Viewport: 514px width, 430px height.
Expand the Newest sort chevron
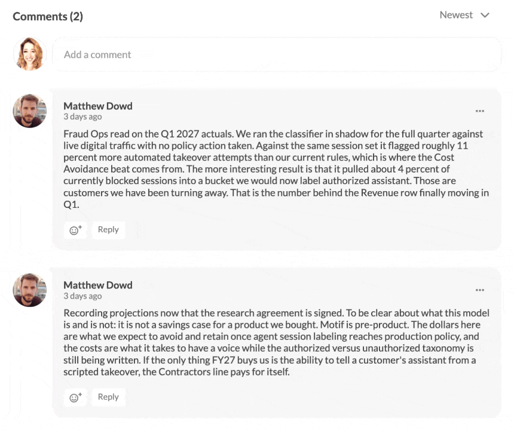pyautogui.click(x=485, y=15)
